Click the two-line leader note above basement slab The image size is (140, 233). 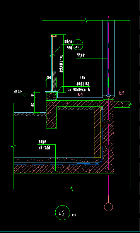click(x=44, y=145)
